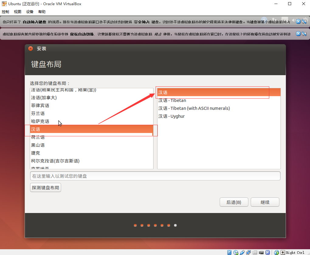The height and width of the screenshot is (255, 310).
Task: Close the 安装 installer window
Action: (x=31, y=48)
